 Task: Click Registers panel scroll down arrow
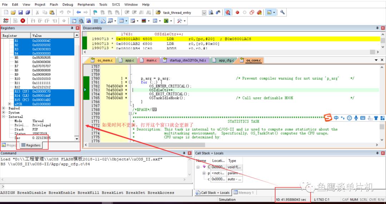pyautogui.click(x=76, y=139)
